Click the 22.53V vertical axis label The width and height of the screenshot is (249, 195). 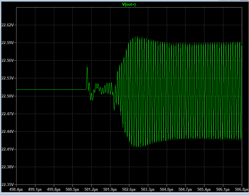coord(7,78)
